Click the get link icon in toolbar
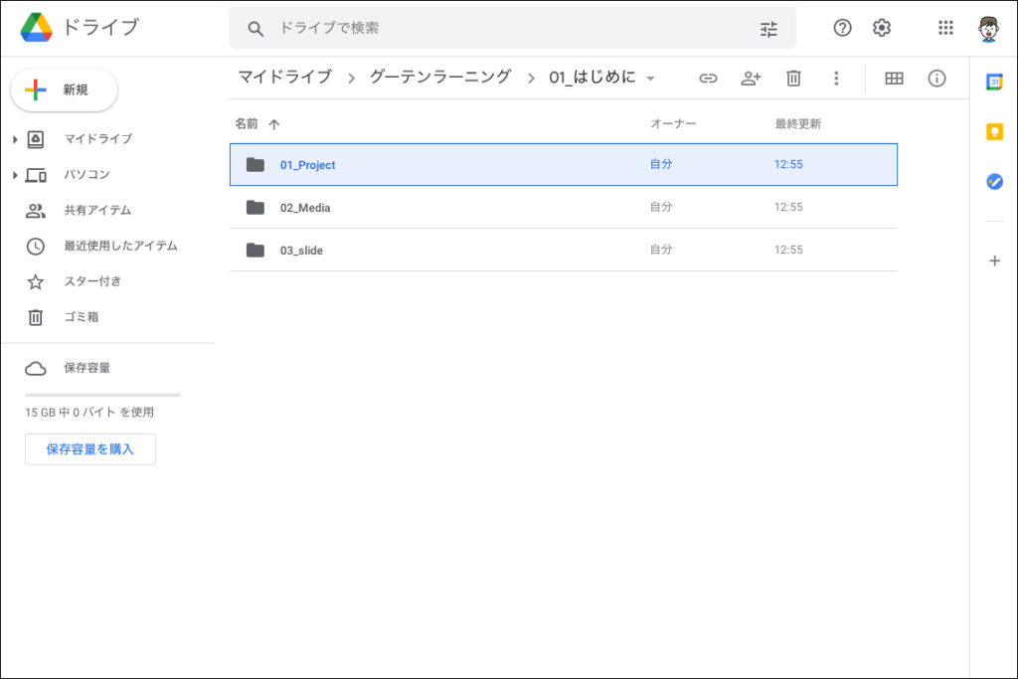The width and height of the screenshot is (1018, 679). 708,79
